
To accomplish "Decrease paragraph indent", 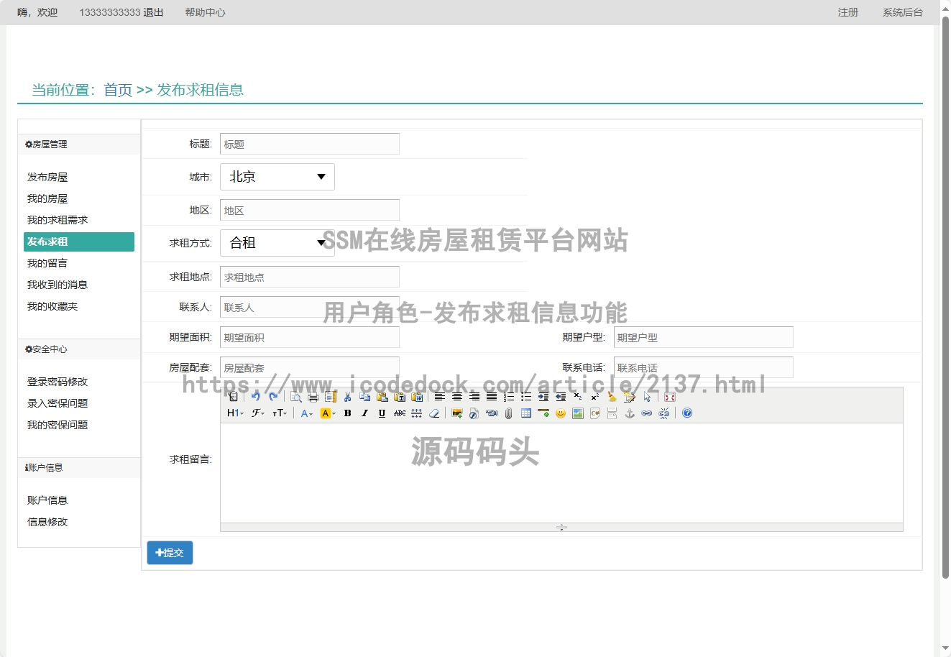I will coord(561,397).
